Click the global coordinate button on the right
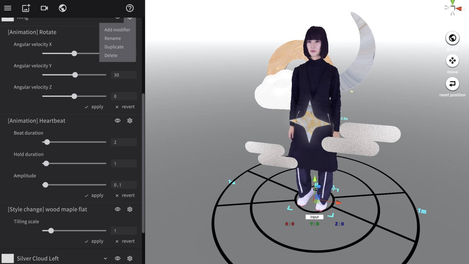This screenshot has height=264, width=469. click(452, 38)
